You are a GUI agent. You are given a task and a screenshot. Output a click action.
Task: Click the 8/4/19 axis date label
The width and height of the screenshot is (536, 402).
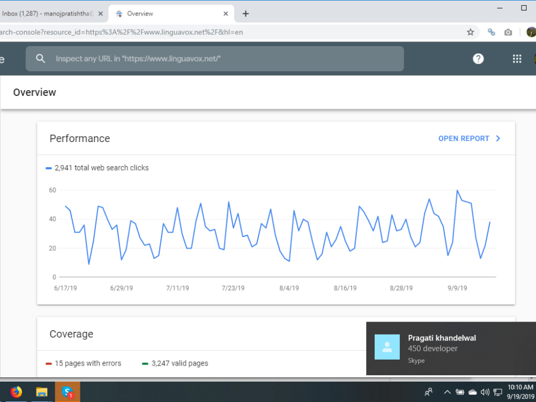point(289,288)
